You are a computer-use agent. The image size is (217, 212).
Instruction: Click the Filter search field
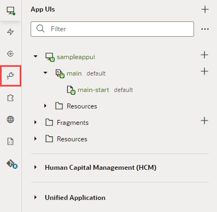coord(112,29)
